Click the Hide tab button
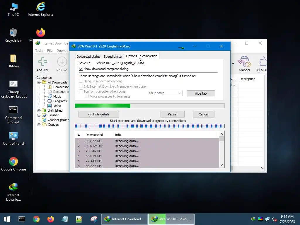Viewport: 300px width, 225px height. tap(201, 93)
